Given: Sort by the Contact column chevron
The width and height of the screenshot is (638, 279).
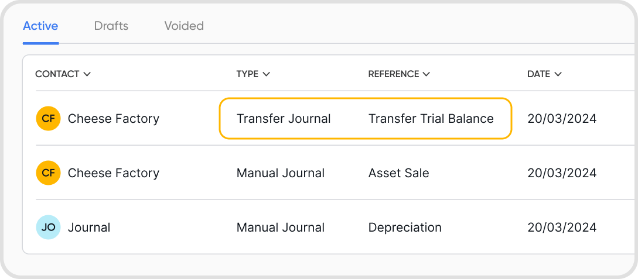Looking at the screenshot, I should 87,74.
